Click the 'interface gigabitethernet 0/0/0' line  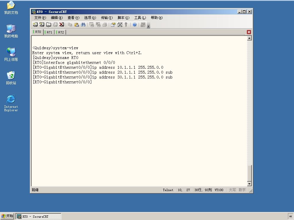point(74,62)
